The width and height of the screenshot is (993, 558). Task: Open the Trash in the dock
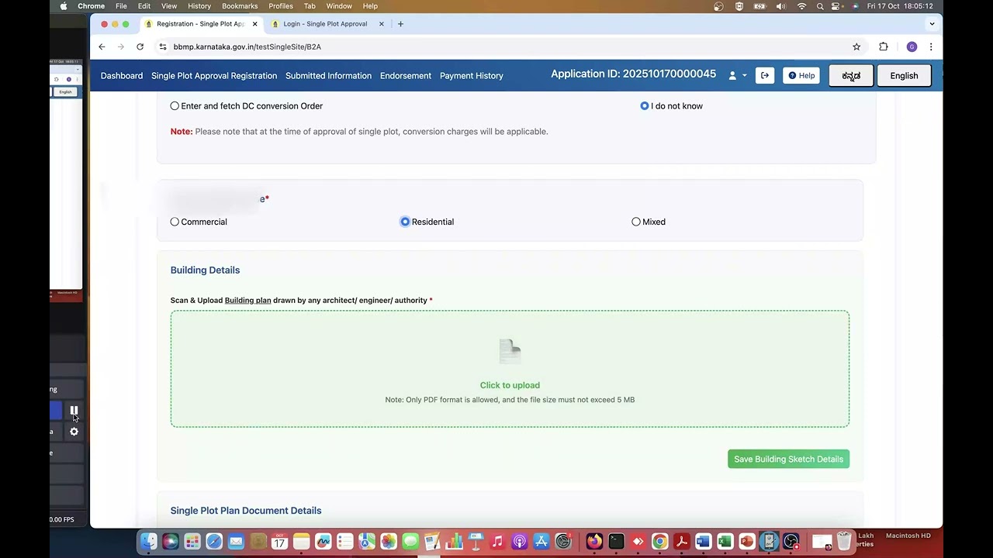pyautogui.click(x=844, y=542)
